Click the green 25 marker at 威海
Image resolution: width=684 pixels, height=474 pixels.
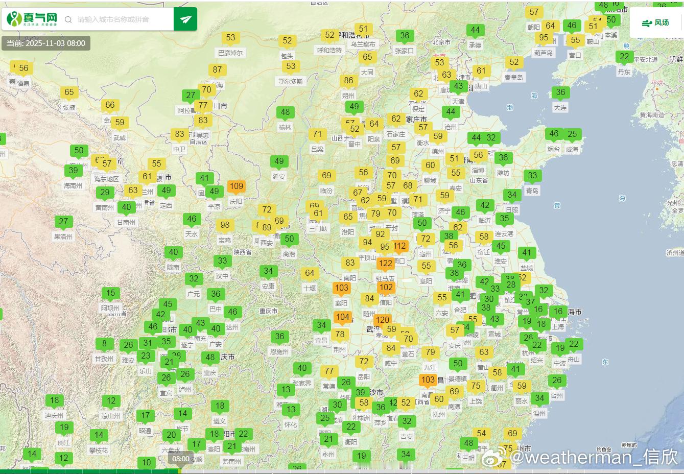point(572,134)
